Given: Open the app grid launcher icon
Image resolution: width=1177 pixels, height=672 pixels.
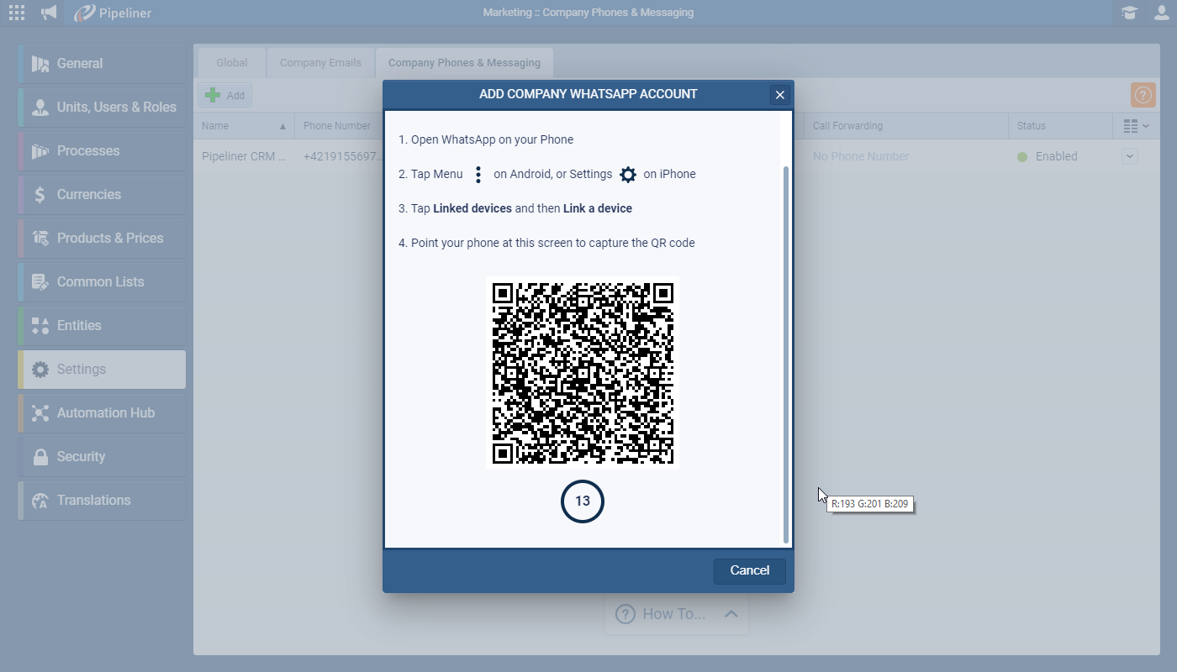Looking at the screenshot, I should coord(16,13).
